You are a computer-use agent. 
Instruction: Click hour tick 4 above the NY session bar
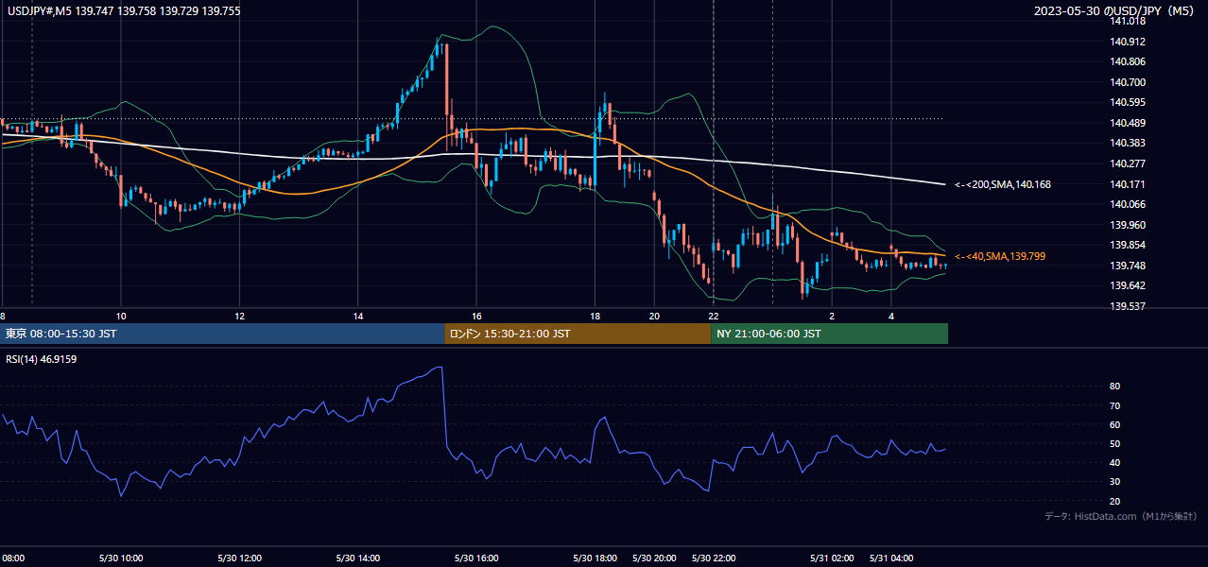891,316
